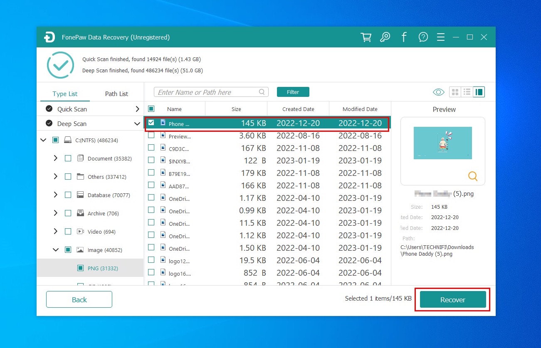Check the C9D3C... file checkbox
Screen dimensions: 541x348
tap(151, 148)
